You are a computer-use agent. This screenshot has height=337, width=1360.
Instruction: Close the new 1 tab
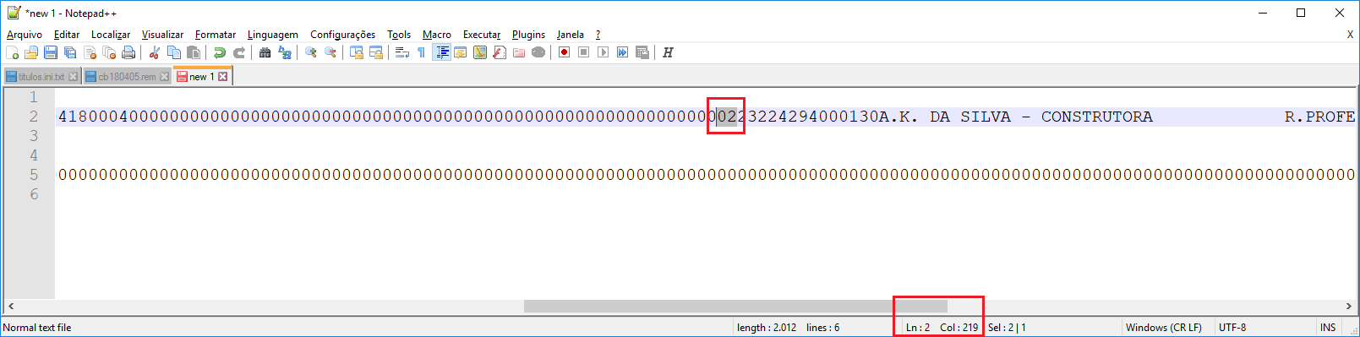click(223, 76)
